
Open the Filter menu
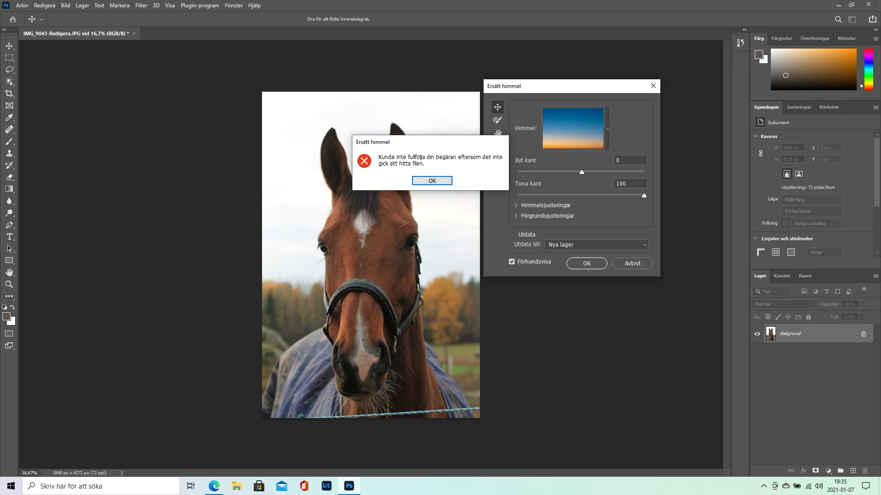[141, 5]
